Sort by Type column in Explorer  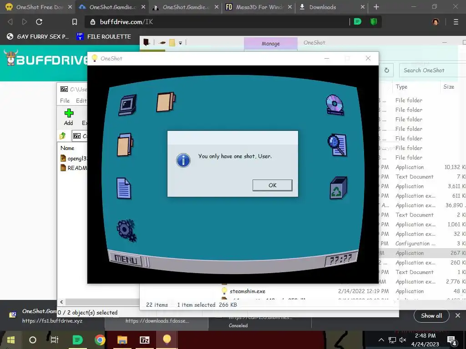coord(401,87)
